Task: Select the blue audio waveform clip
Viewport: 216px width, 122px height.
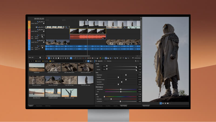Action: click(x=93, y=48)
